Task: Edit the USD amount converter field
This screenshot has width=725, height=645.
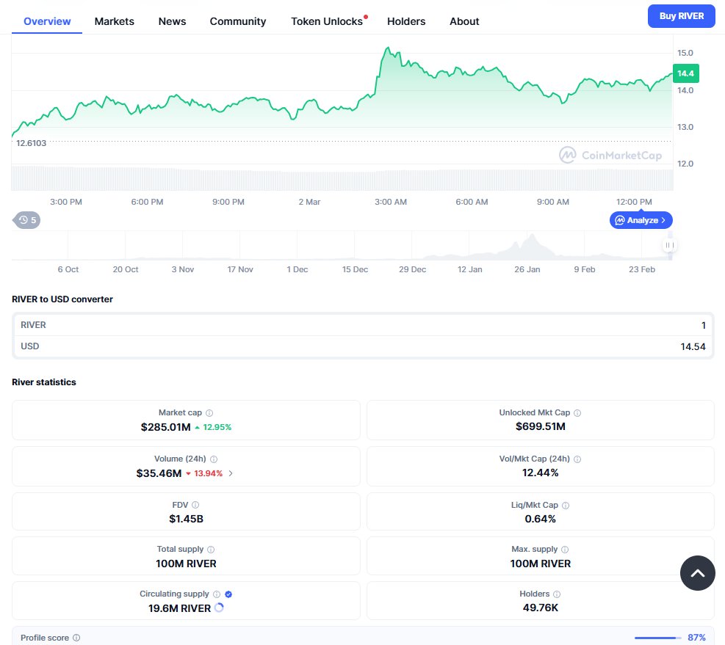Action: coord(363,346)
